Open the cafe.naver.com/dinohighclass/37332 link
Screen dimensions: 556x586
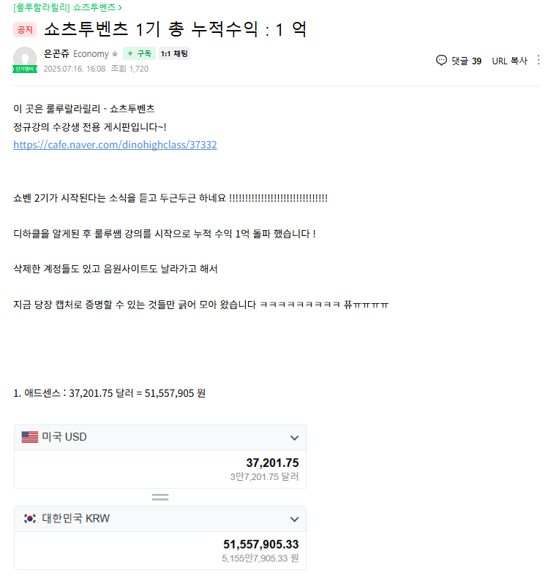115,145
